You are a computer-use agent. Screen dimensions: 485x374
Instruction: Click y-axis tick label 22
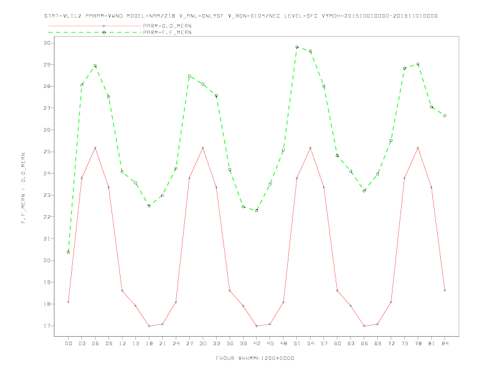(47, 217)
